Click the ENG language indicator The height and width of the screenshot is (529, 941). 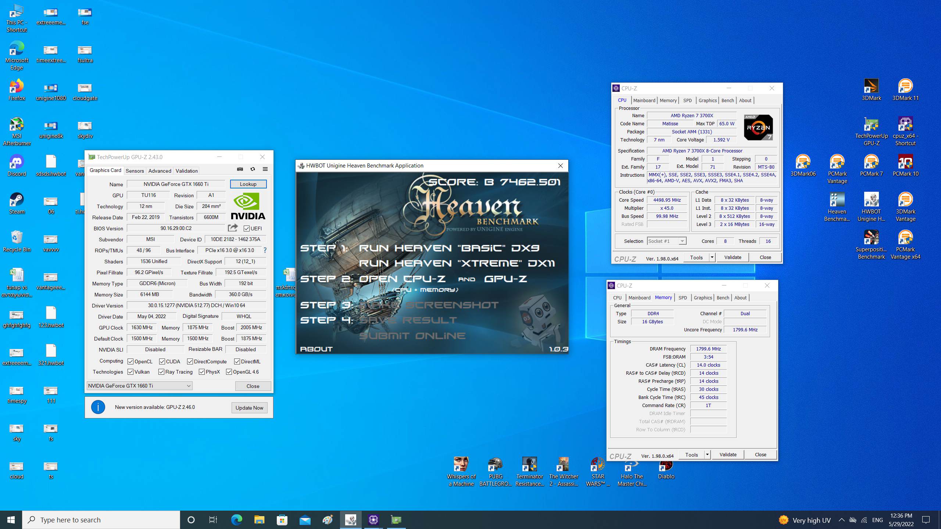pos(877,520)
